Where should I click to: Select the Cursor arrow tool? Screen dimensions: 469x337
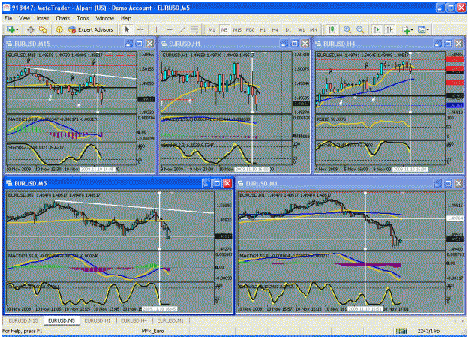pos(127,29)
